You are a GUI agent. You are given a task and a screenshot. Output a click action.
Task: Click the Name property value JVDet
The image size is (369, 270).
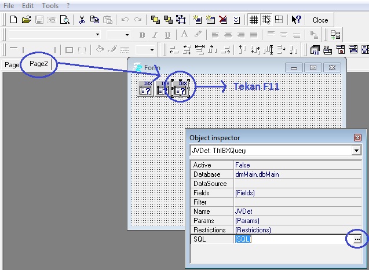coord(298,211)
